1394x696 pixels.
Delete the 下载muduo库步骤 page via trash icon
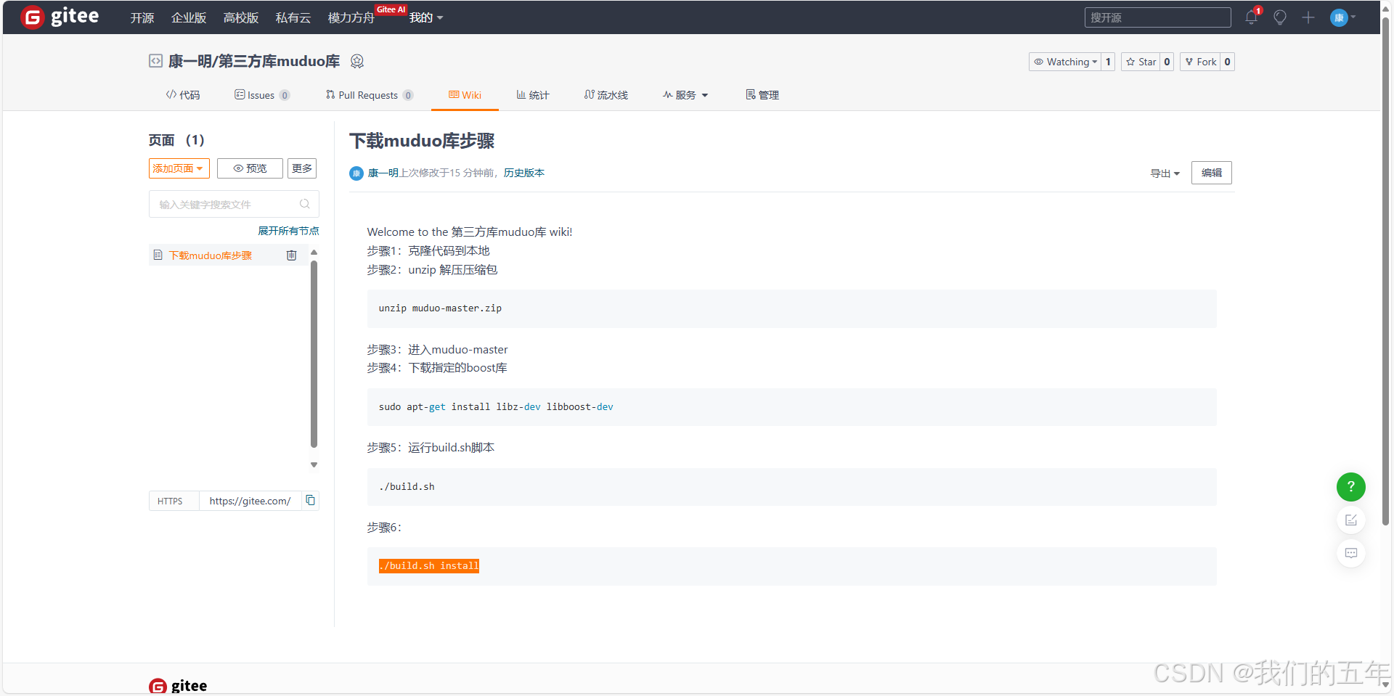tap(291, 255)
